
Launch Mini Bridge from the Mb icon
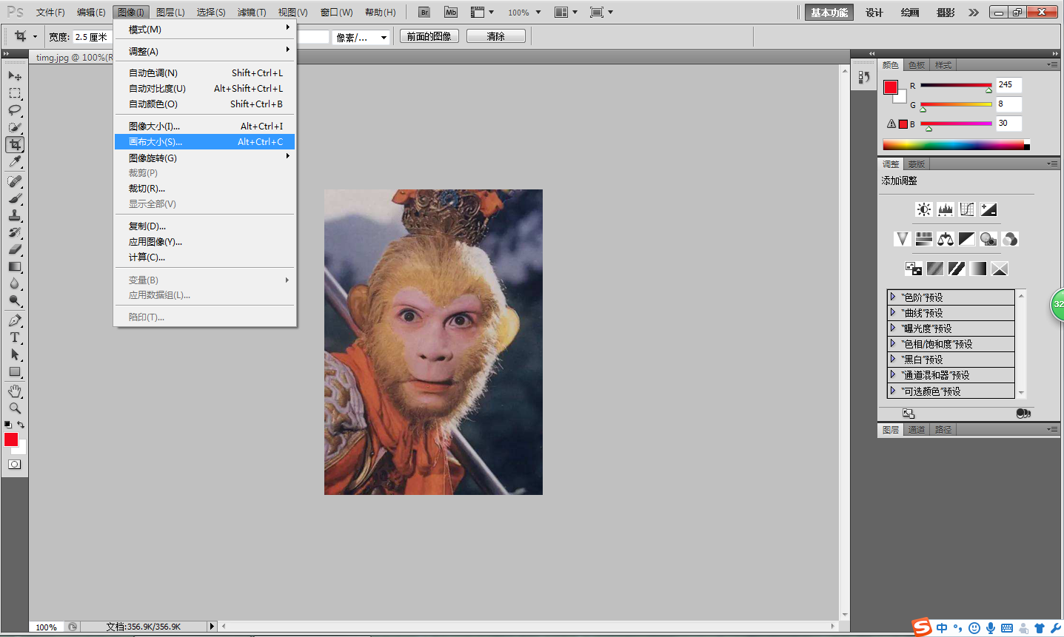(451, 12)
